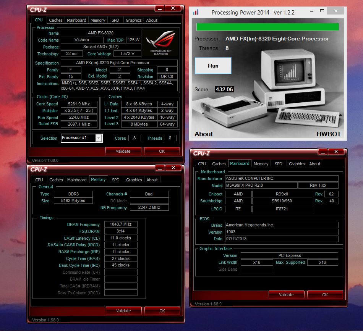Switch to Mainboard tab in CPU-Z memory window
The image size is (363, 331).
tap(77, 180)
